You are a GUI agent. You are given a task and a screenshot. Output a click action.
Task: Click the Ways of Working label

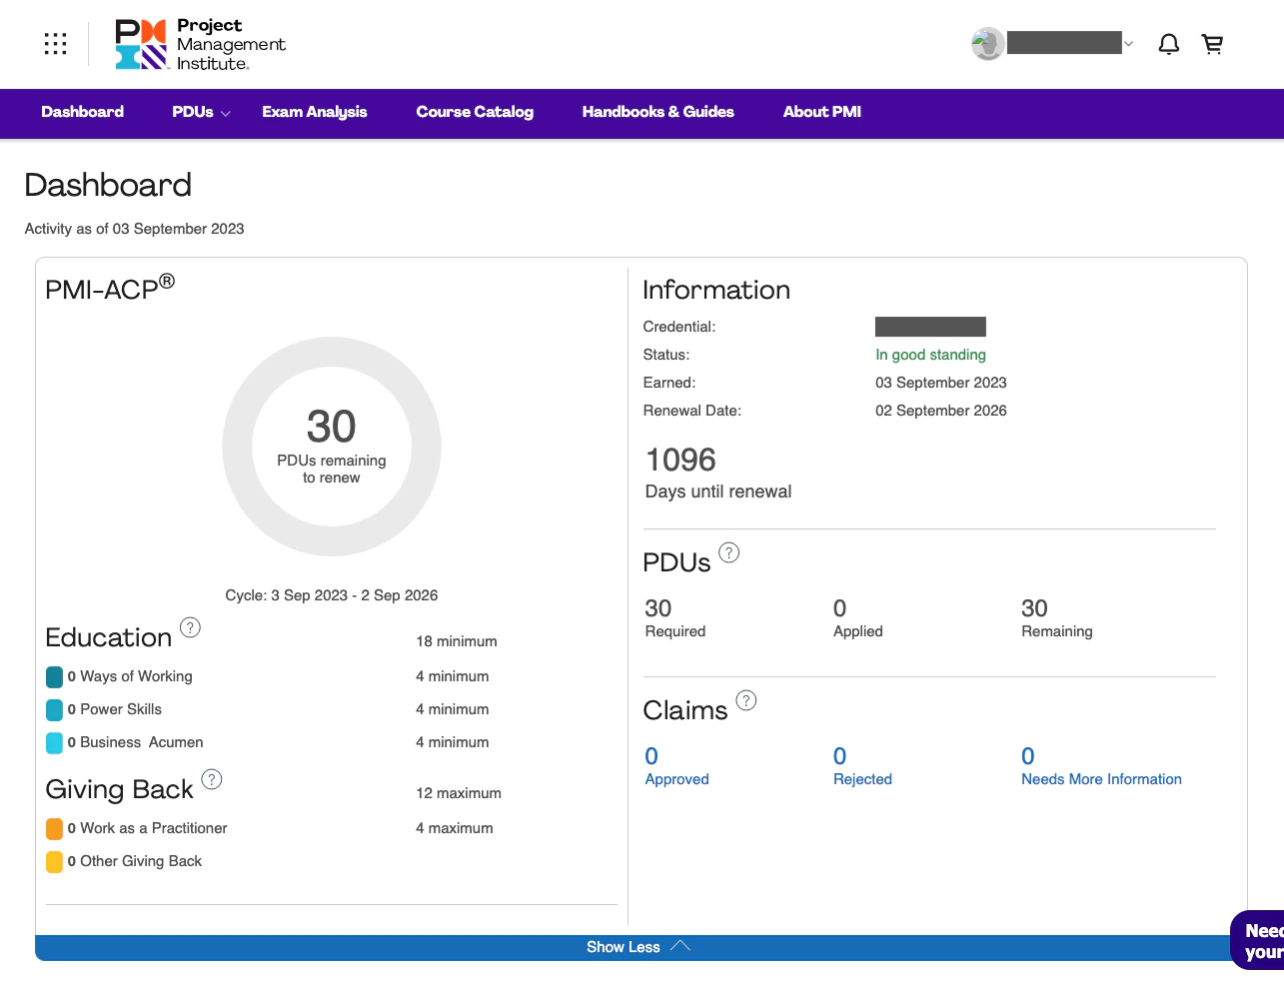click(137, 676)
